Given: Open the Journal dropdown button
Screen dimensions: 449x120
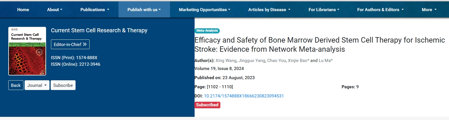Looking at the screenshot, I should (x=37, y=85).
